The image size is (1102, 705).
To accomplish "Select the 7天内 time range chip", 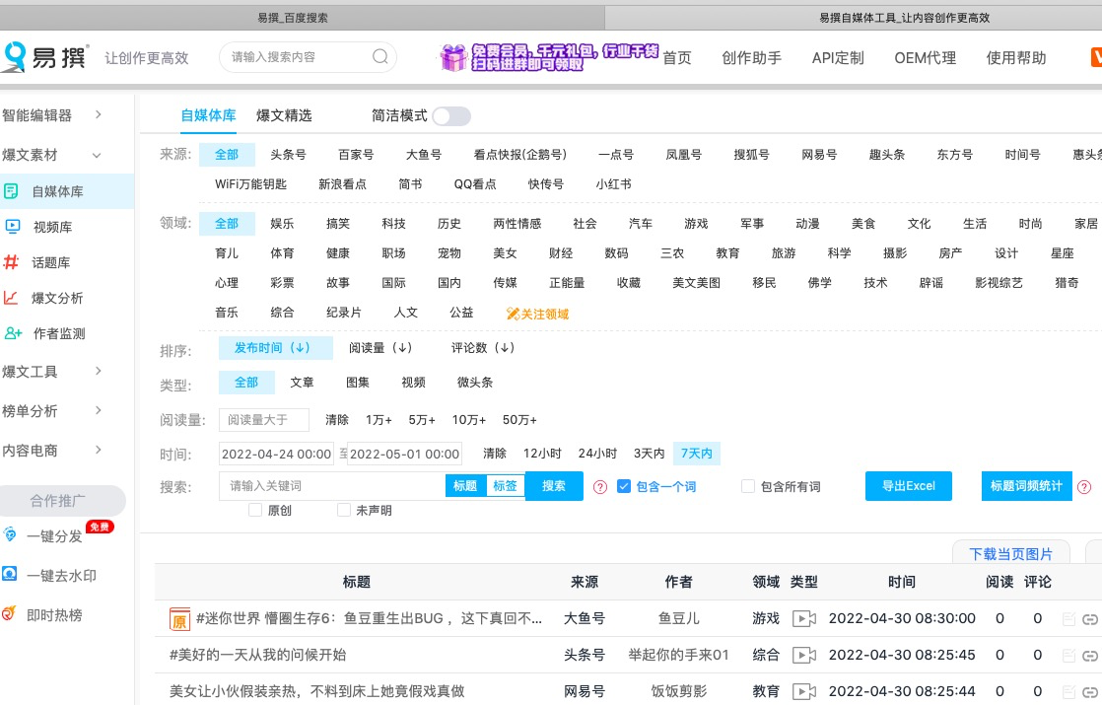I will tap(696, 454).
